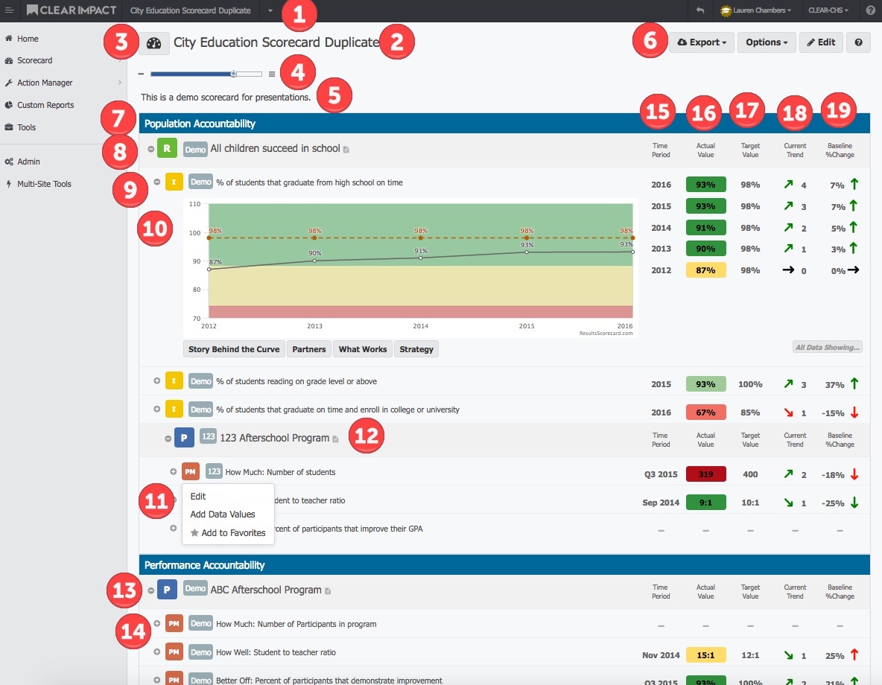Open help question mark in top bar

(871, 10)
